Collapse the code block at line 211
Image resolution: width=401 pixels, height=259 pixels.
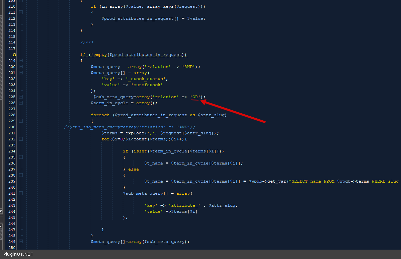pos(21,12)
